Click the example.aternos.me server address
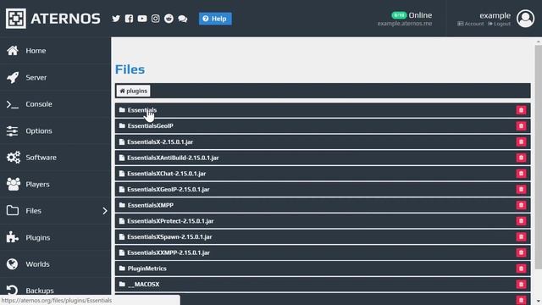The width and height of the screenshot is (542, 305). pos(405,24)
